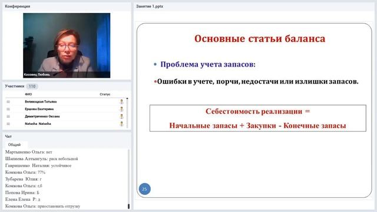Click the participants list scrollbar
377x212 pixels.
point(127,112)
